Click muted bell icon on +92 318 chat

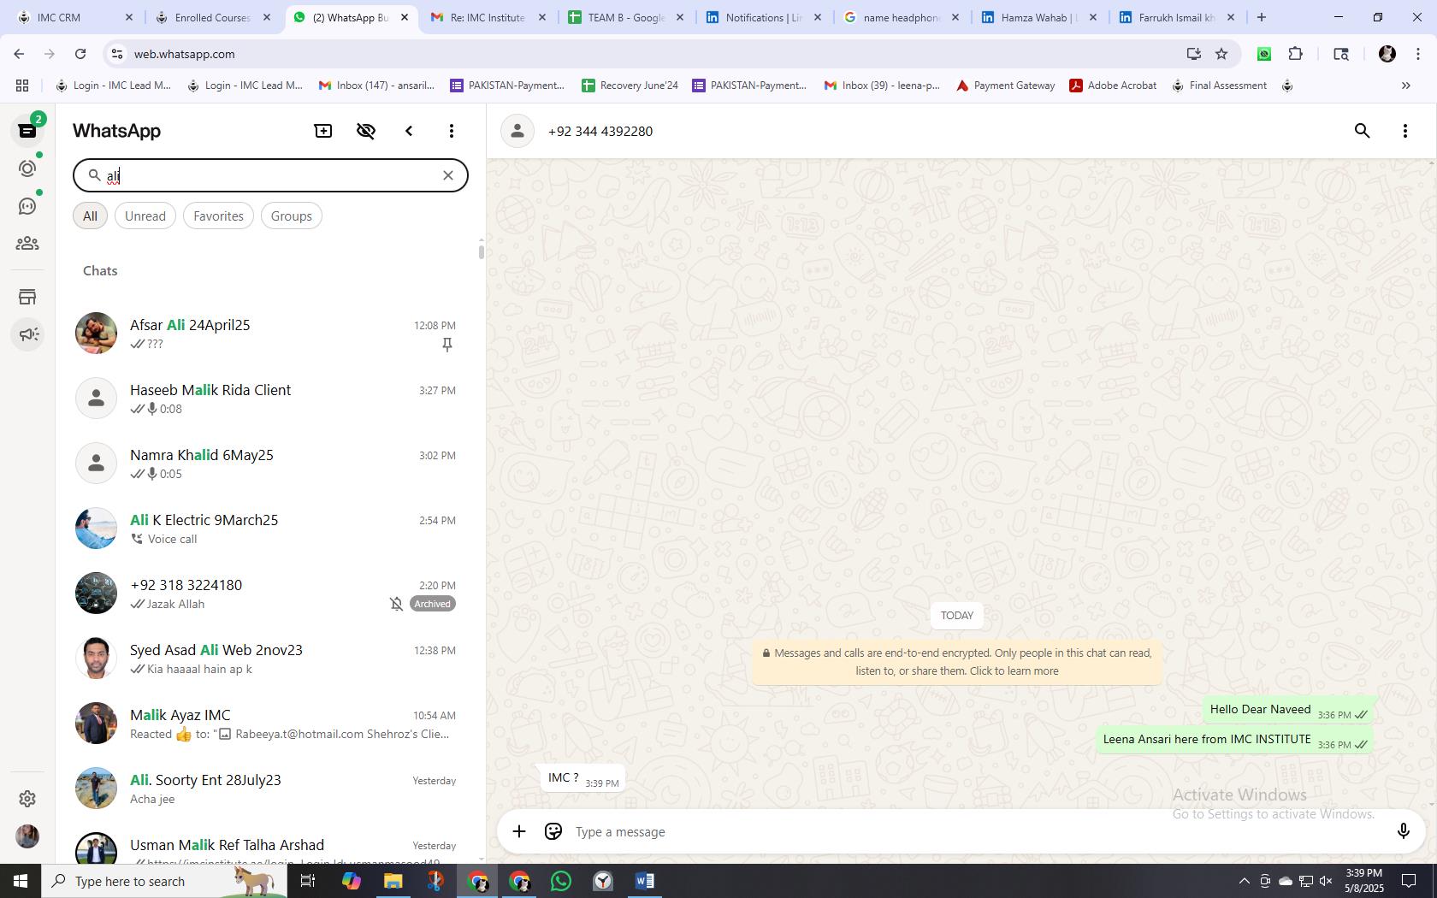tap(396, 604)
